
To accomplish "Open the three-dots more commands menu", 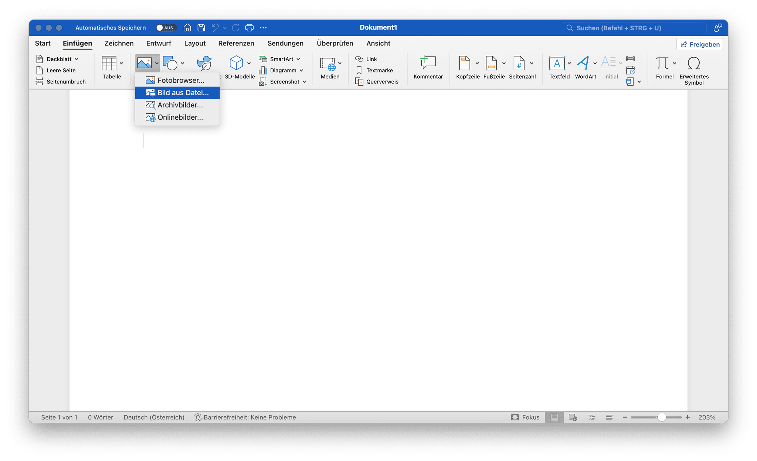I will point(263,28).
